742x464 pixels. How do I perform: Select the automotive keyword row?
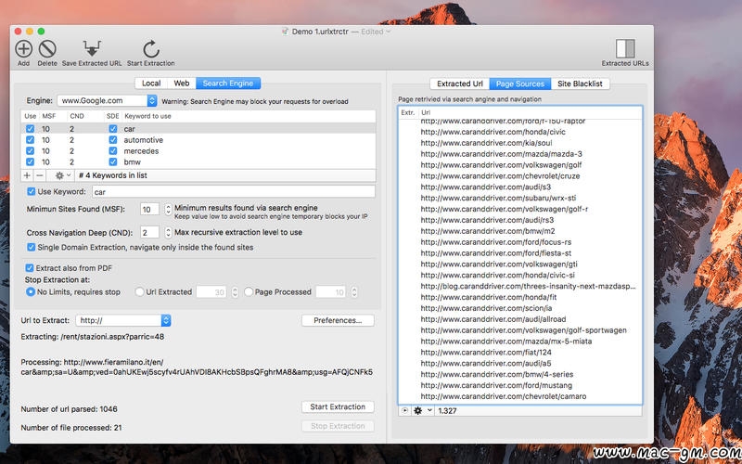(x=198, y=140)
